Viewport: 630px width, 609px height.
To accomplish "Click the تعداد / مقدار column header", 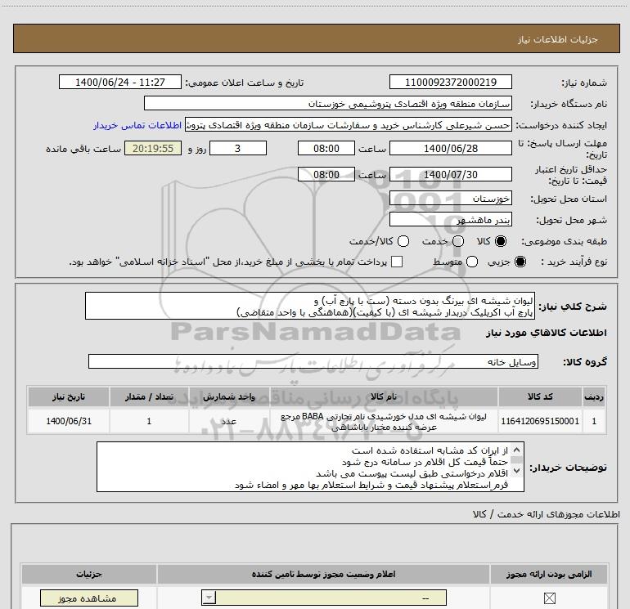I will click(x=149, y=396).
